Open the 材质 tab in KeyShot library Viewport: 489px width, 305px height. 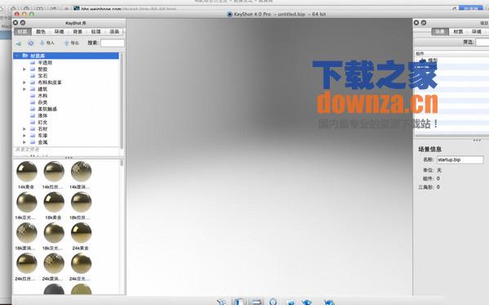click(23, 32)
